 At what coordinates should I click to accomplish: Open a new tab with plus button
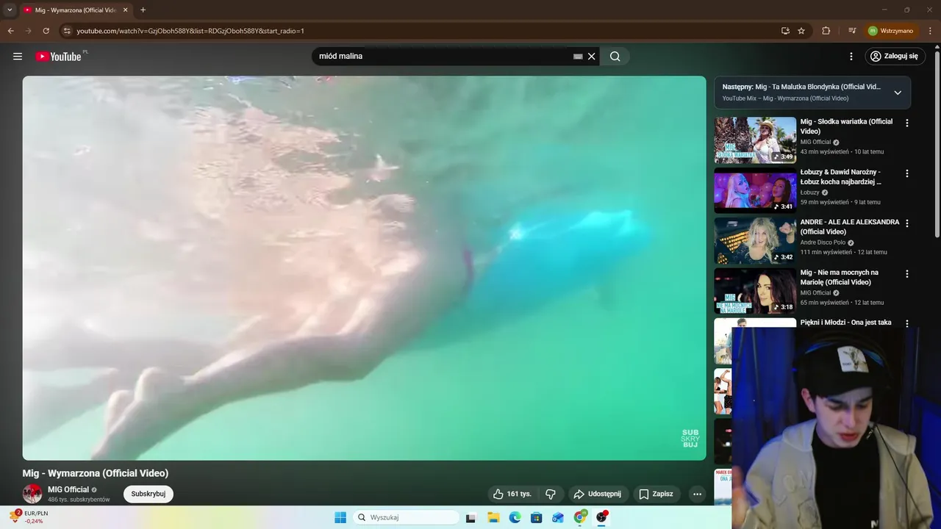coord(143,10)
